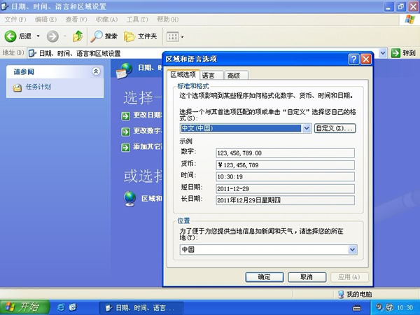Click the globe and calendar category icon
The image size is (420, 315).
click(x=124, y=71)
